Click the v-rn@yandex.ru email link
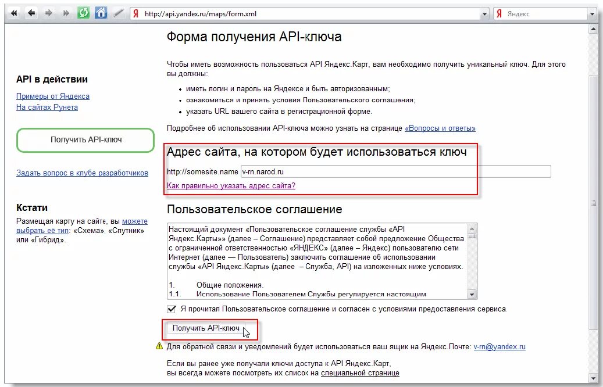This screenshot has width=603, height=387. [499, 347]
